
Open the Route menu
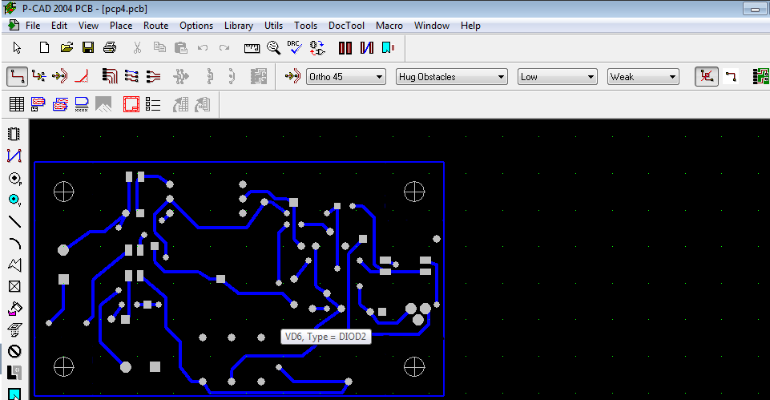coord(155,26)
